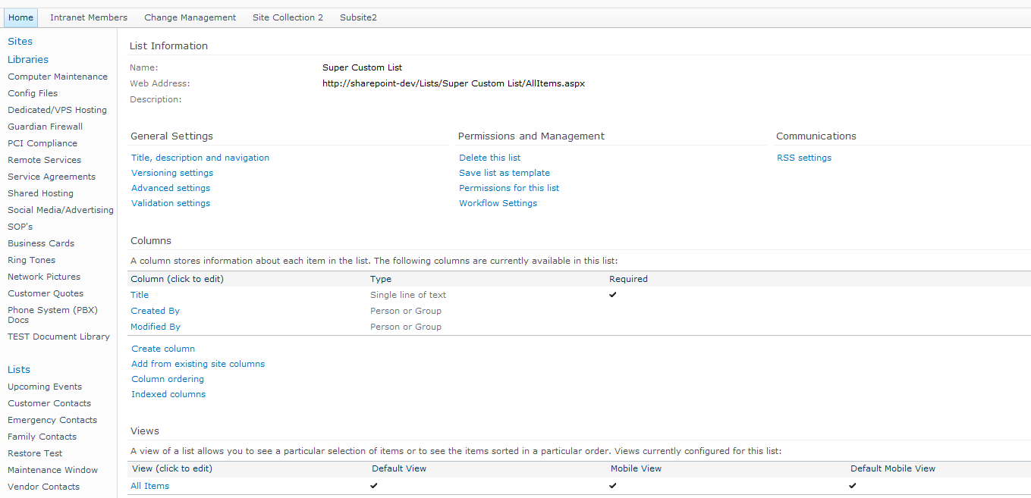Open Title, description and navigation settings
The height and width of the screenshot is (498, 1031).
pyautogui.click(x=200, y=158)
